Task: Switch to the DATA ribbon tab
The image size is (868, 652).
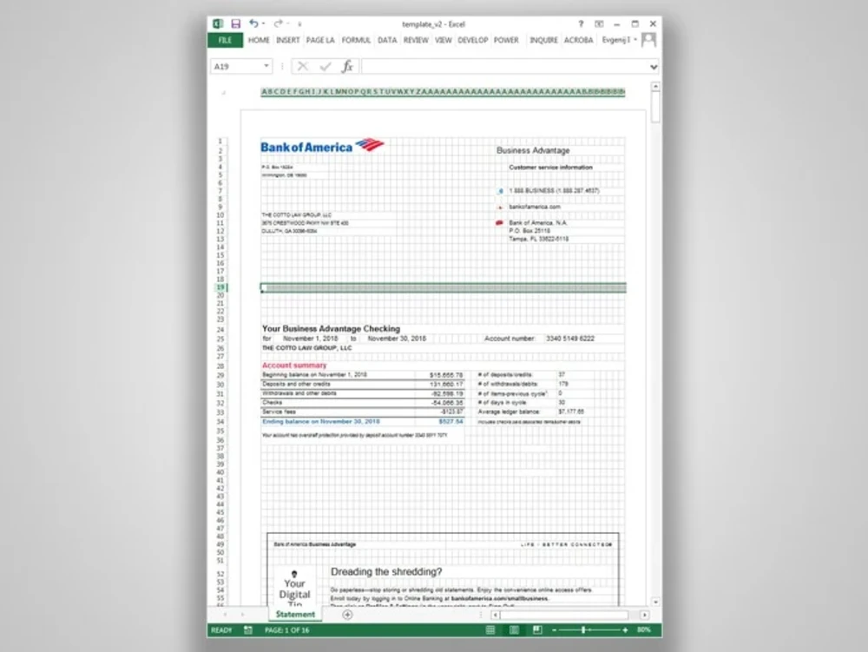Action: point(387,40)
